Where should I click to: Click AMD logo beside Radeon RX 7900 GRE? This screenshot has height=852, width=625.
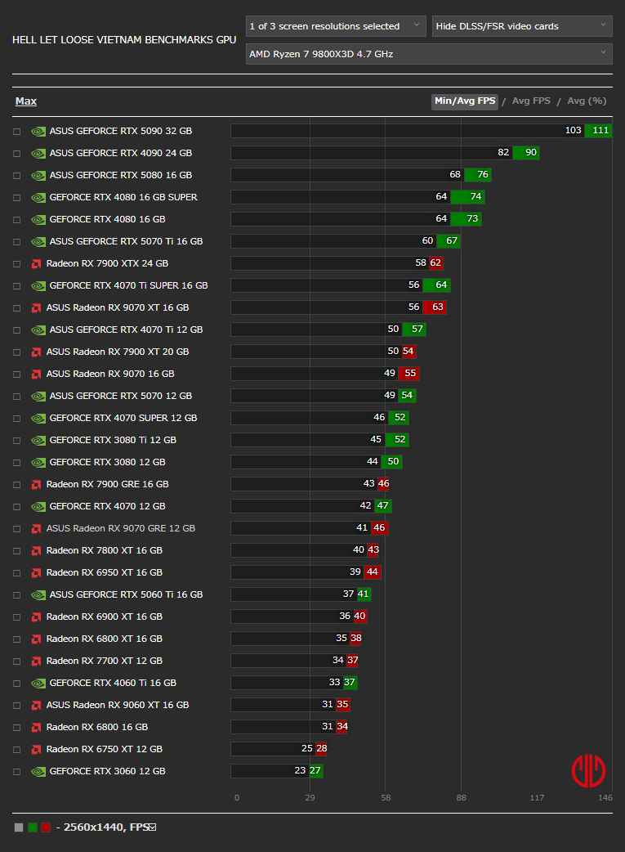(x=37, y=485)
